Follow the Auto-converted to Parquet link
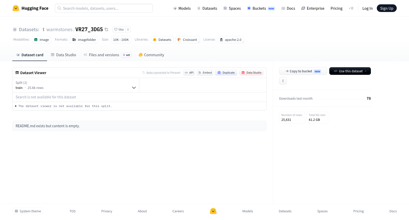 [161, 73]
